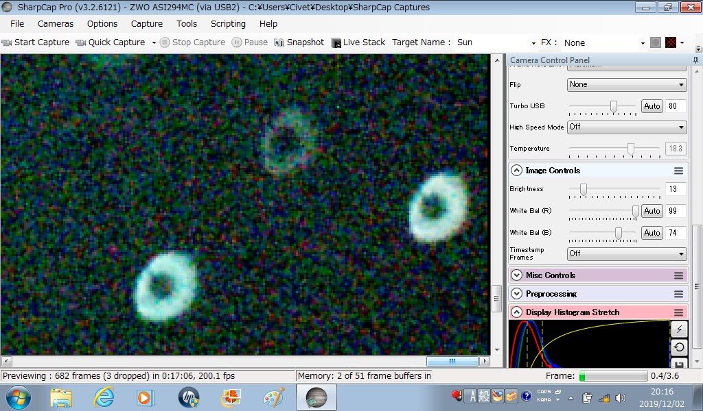Viewport: 703px width, 411px height.
Task: Click the Camera Control Panel pin icon
Action: [x=695, y=60]
